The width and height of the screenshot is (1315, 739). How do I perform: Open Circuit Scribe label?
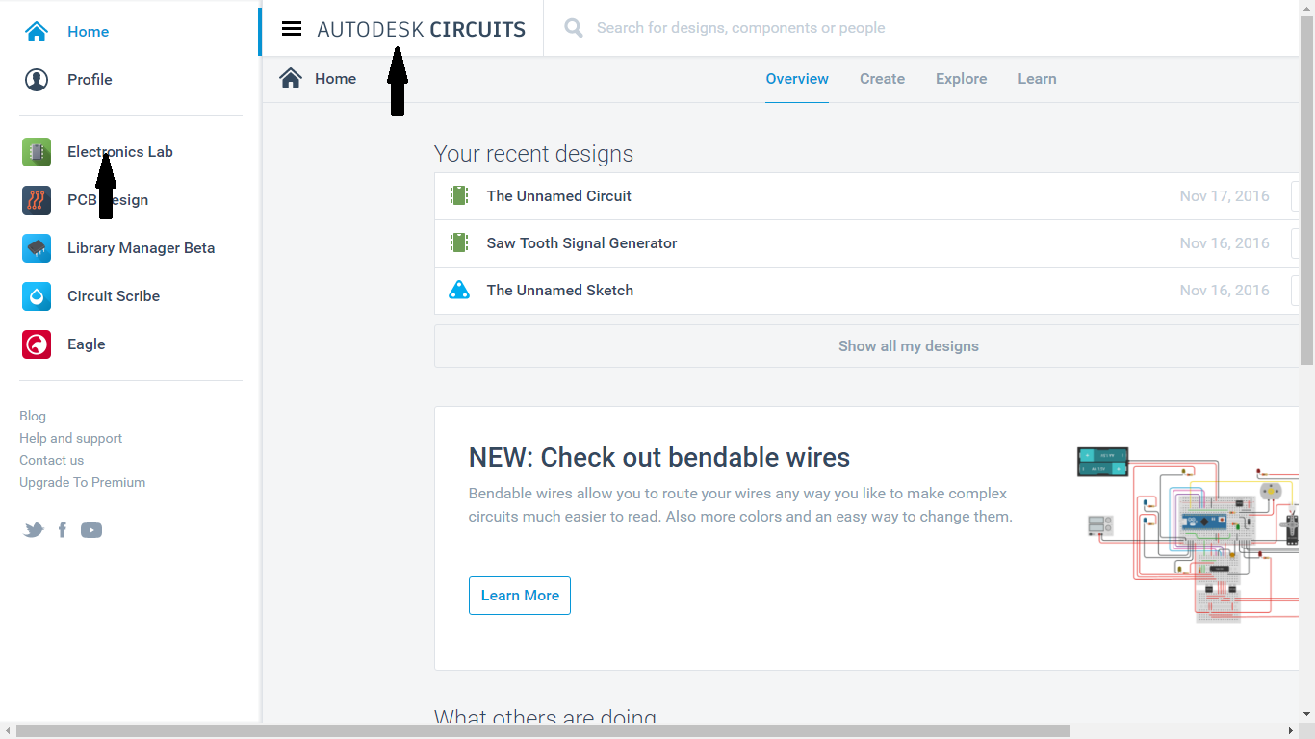pos(114,296)
